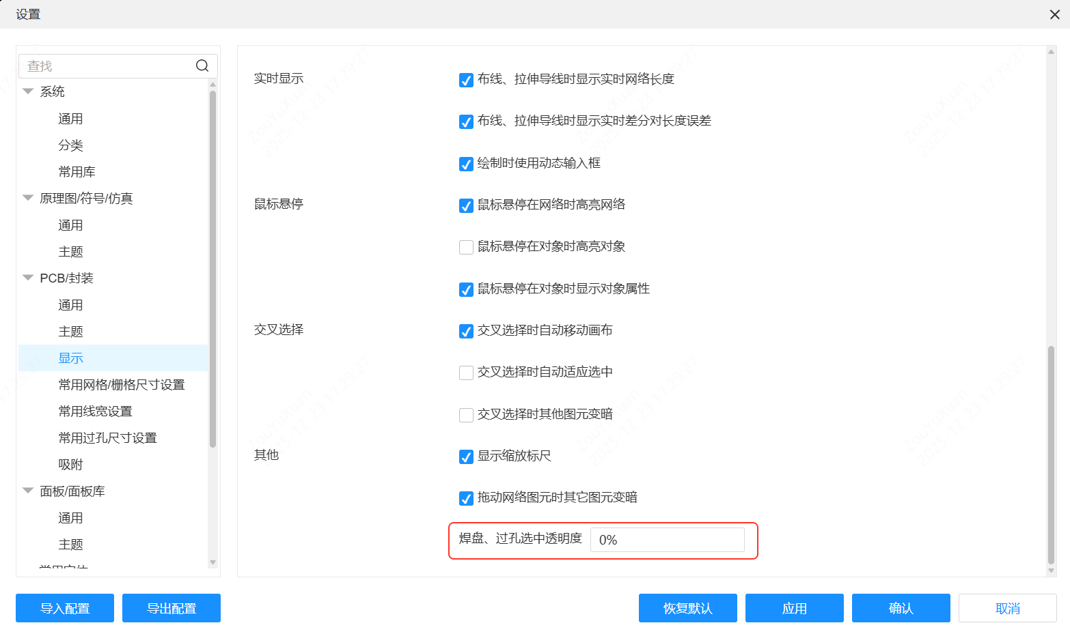Screen dimensions: 1070x636
Task: Click the 查找 search box
Action: point(102,66)
